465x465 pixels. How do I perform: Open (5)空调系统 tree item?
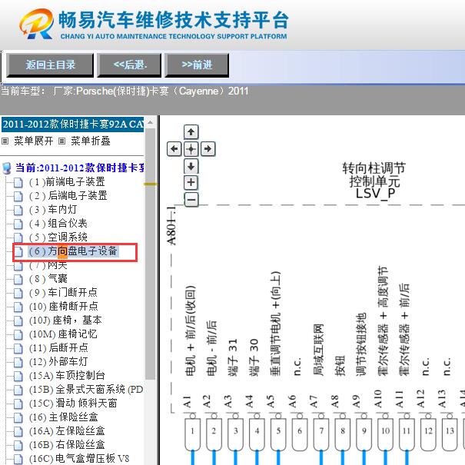tap(58, 237)
